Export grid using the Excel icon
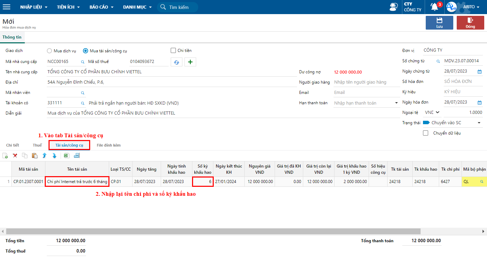The width and height of the screenshot is (487, 257). (66, 156)
